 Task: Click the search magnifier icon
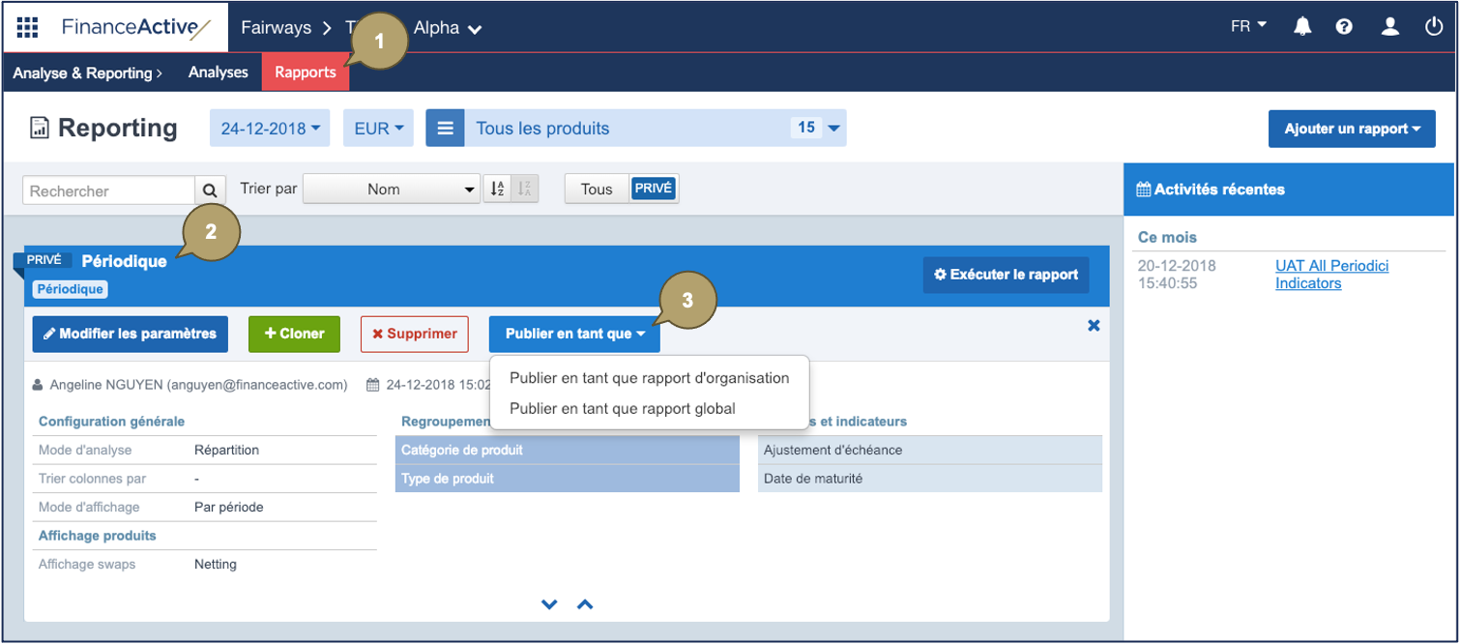click(x=211, y=190)
